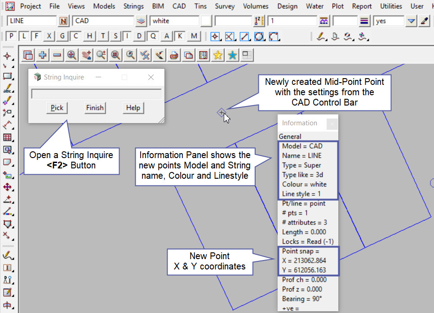This screenshot has width=434, height=313.
Task: Click the zoom in plus icon
Action: tap(43, 55)
